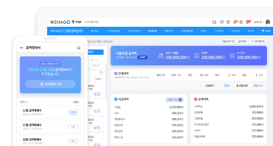Viewport: 273px width, 146px height.
Task: Tap the 열람 badge on 11월 급여명세서
Action: point(73,127)
